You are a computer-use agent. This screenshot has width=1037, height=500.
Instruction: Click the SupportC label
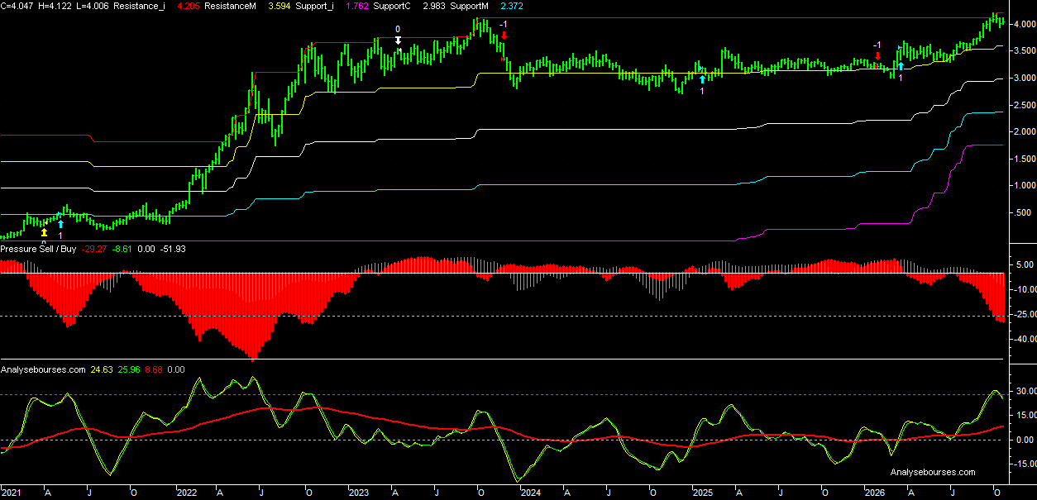click(392, 5)
